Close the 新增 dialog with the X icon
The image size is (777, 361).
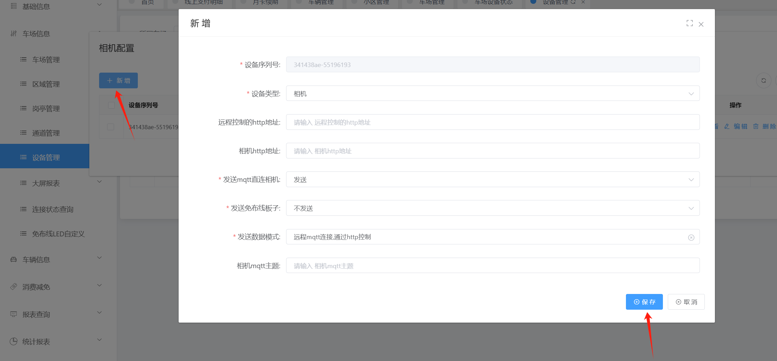[x=701, y=24]
